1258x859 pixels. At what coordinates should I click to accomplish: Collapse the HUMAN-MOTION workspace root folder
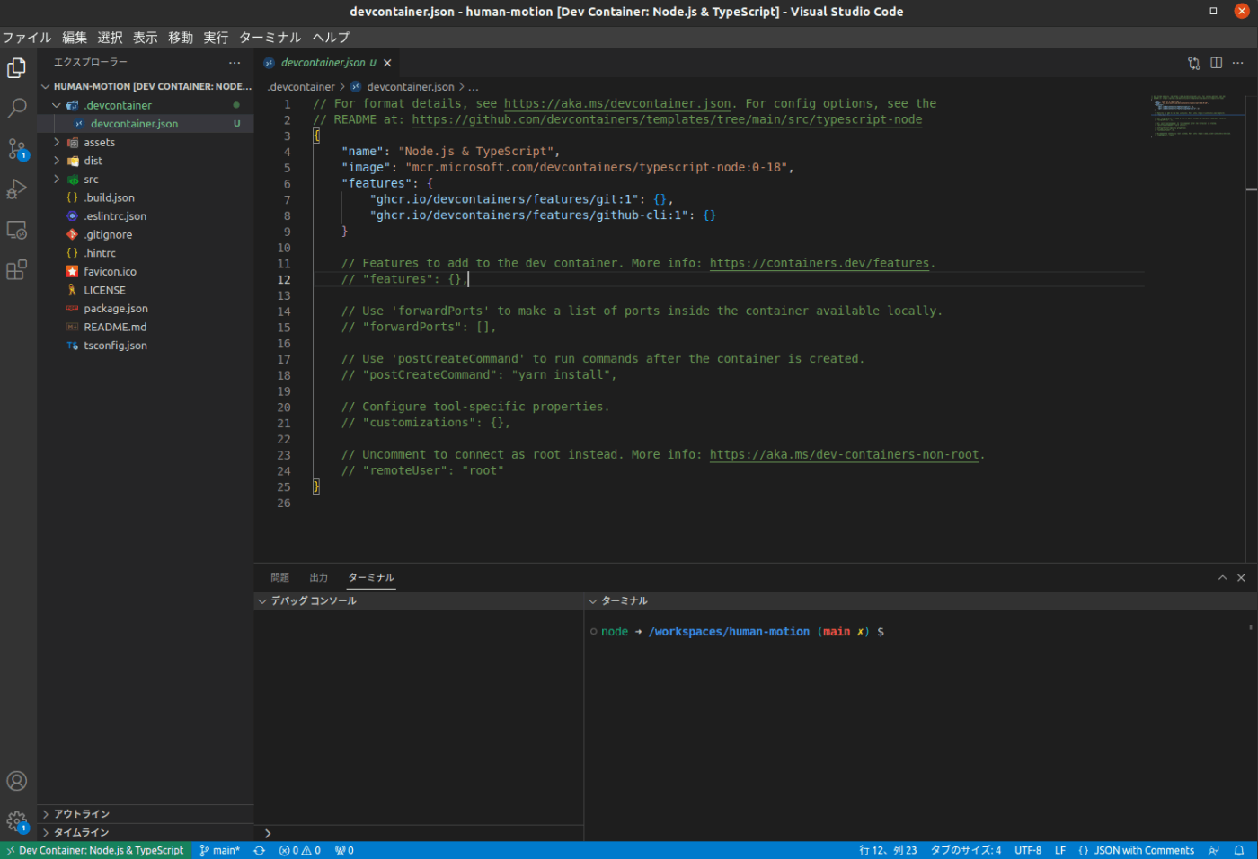tap(146, 86)
